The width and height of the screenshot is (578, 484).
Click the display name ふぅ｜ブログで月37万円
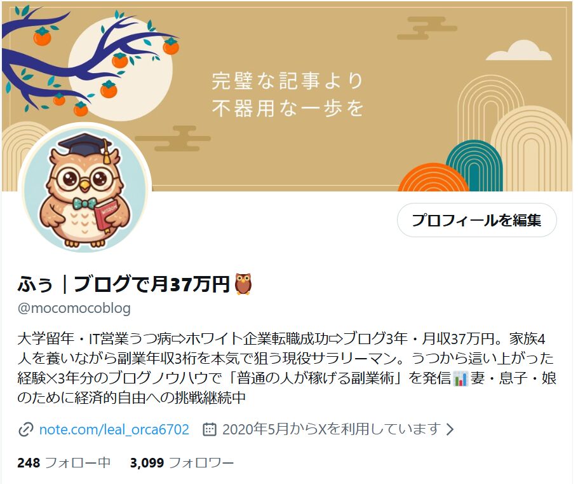click(123, 284)
